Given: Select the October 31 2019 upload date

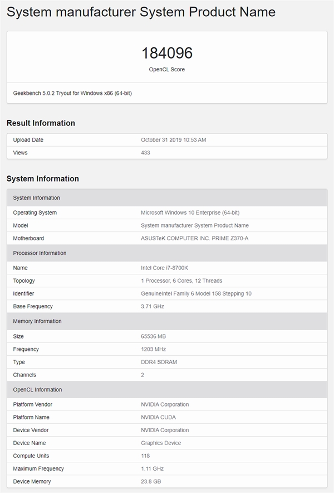Looking at the screenshot, I should coord(173,140).
